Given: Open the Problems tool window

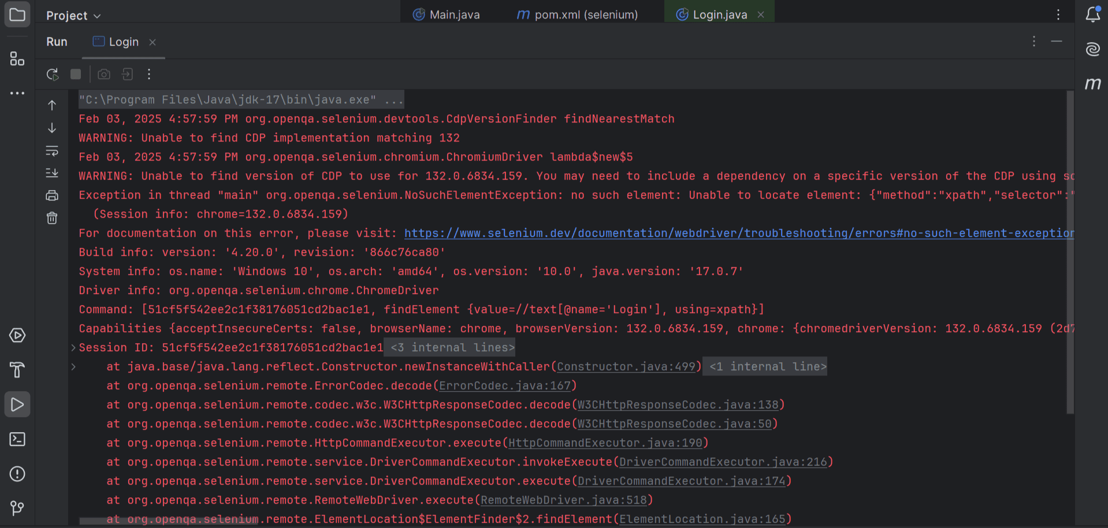Looking at the screenshot, I should 17,474.
